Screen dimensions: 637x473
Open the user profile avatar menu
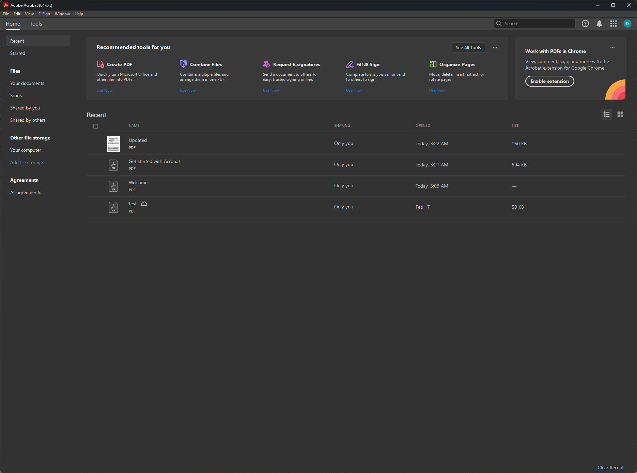tap(627, 24)
